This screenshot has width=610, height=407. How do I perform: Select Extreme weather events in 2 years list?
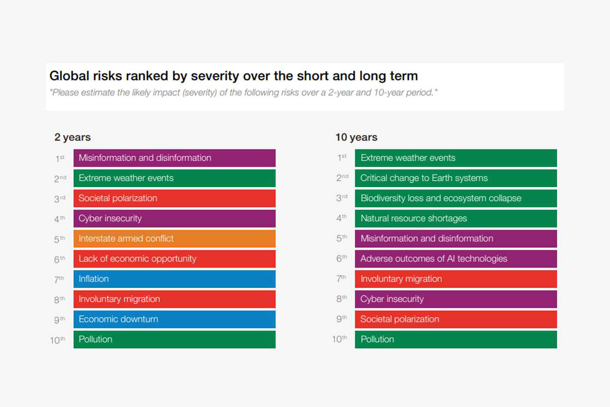tap(174, 178)
